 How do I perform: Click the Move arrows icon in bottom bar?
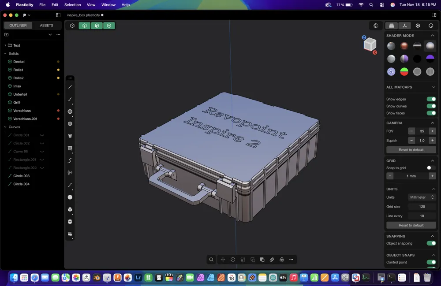223,260
